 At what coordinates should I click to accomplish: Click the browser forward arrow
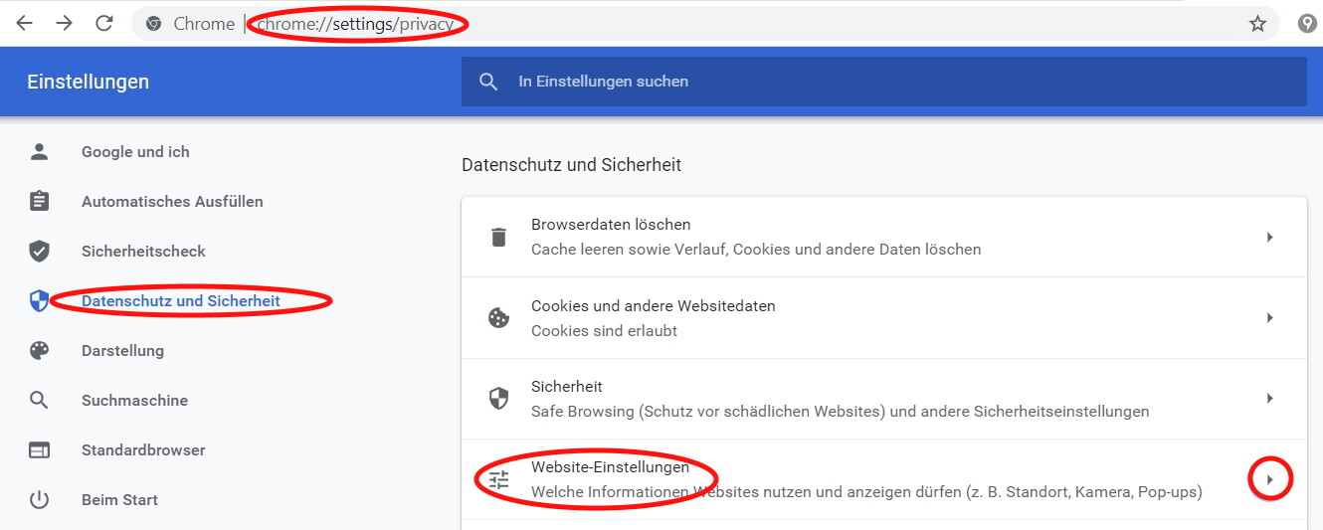[x=65, y=23]
